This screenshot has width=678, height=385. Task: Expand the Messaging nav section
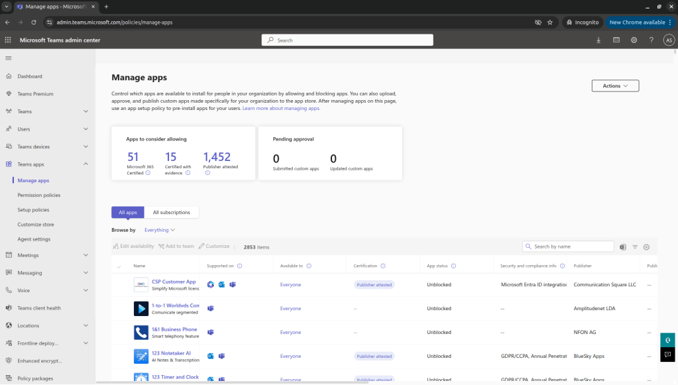tap(85, 272)
